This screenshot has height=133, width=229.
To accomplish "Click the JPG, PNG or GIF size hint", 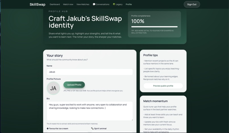I will 93,91.
